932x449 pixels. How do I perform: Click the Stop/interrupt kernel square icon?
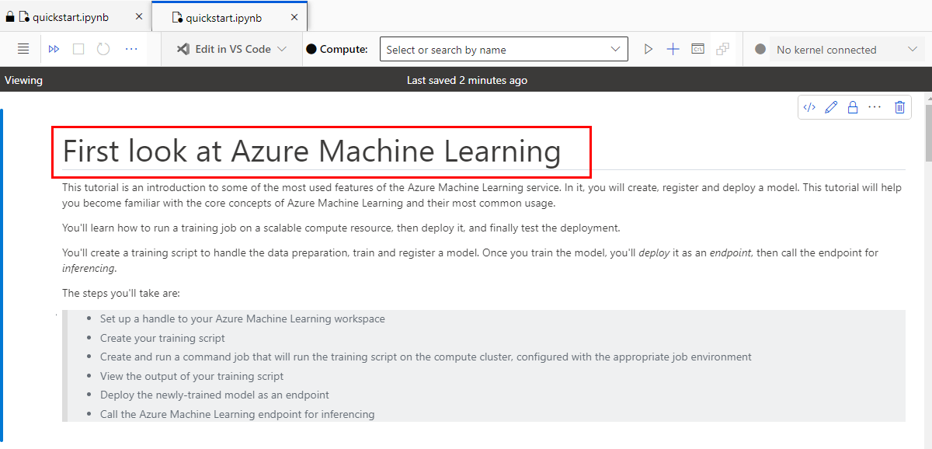pos(78,49)
